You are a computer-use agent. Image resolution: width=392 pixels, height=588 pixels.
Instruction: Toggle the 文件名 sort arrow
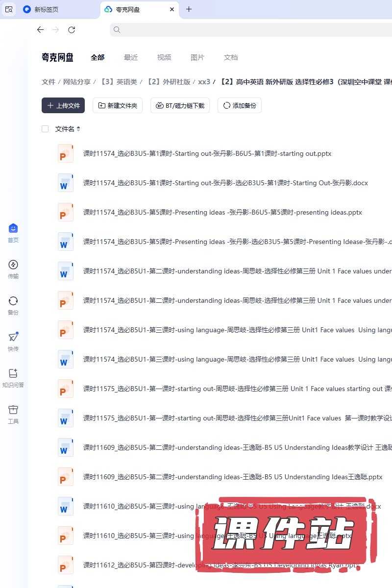(78, 129)
